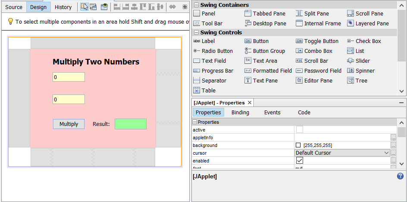Select Text Field palette item

pyautogui.click(x=210, y=61)
